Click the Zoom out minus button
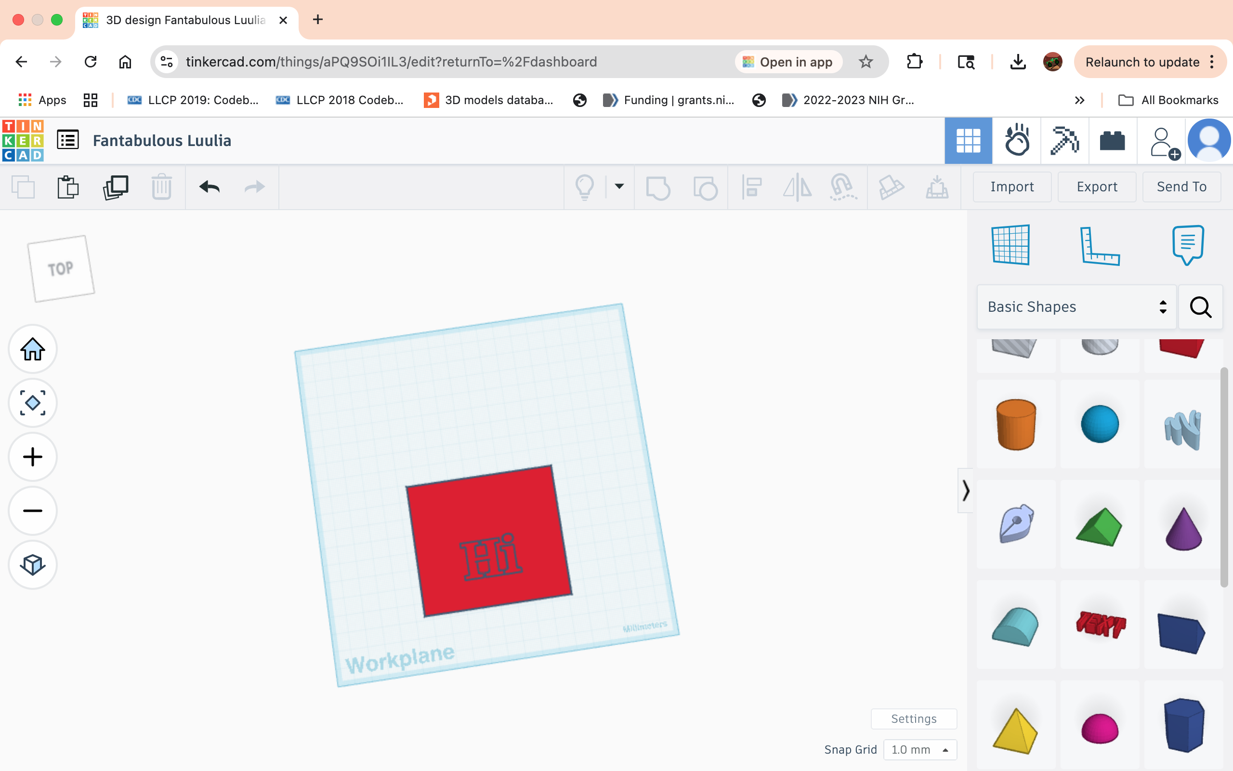Screen dimensions: 1233x771 (x=33, y=510)
